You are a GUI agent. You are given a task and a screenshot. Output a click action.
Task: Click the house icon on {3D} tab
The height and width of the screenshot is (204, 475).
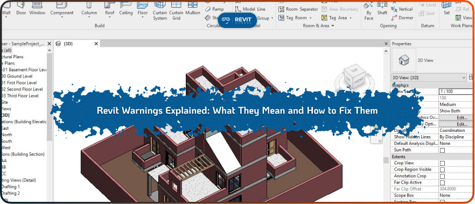59,44
